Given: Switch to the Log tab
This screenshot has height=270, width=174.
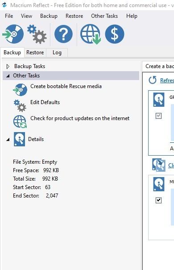Looking at the screenshot, I should (57, 52).
